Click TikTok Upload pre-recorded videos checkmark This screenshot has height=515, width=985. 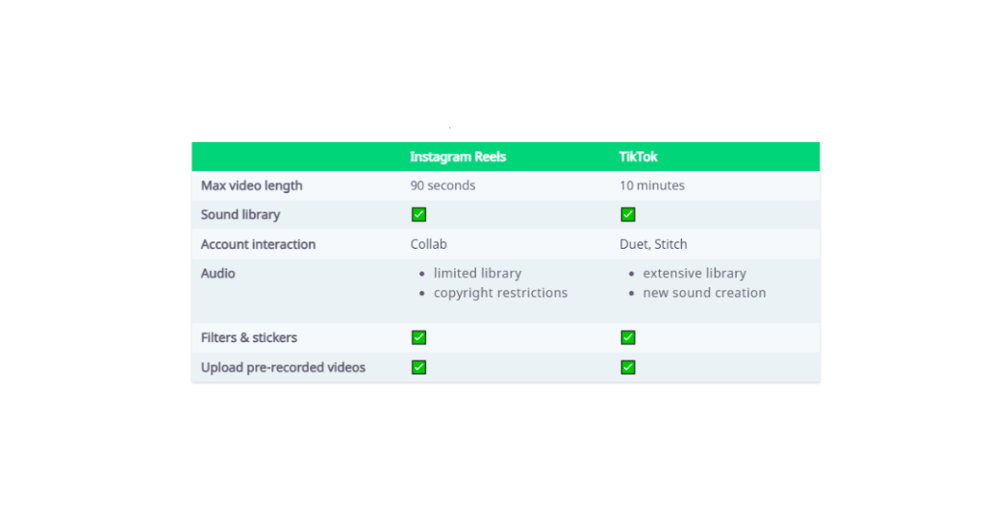pyautogui.click(x=628, y=367)
